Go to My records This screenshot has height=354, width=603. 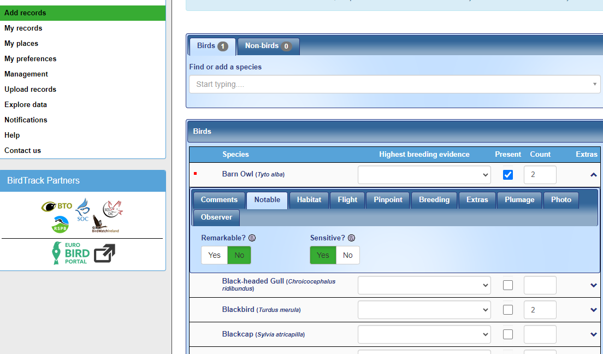pos(23,28)
